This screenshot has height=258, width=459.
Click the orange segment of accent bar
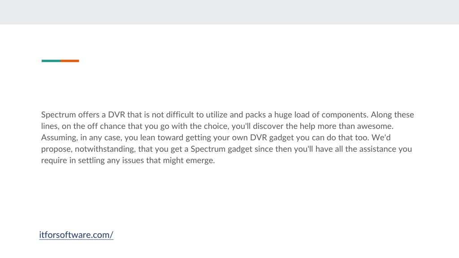tap(69, 61)
